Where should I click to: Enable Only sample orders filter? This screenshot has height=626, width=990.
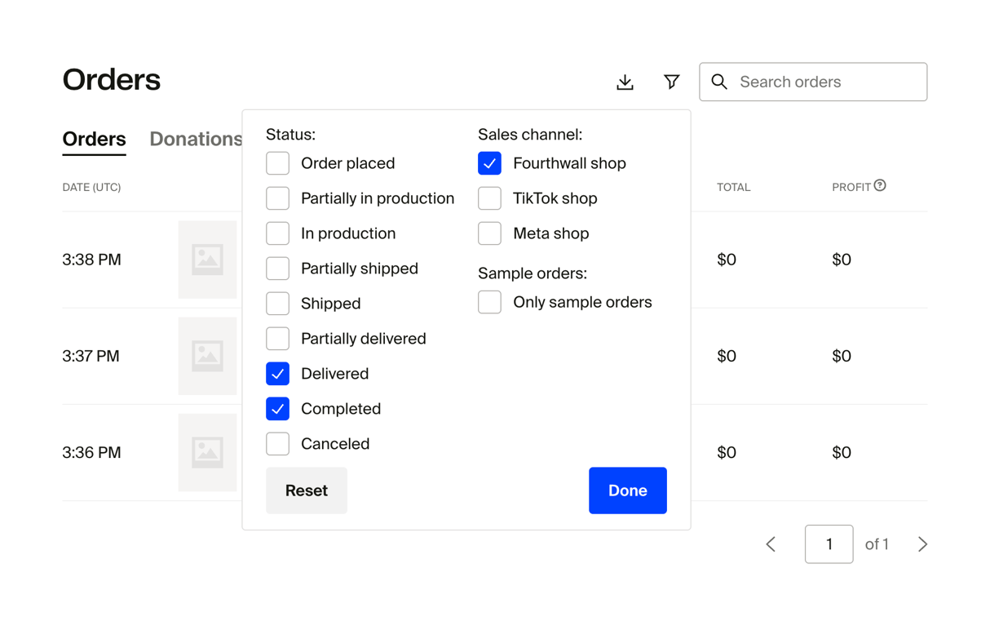click(x=489, y=302)
